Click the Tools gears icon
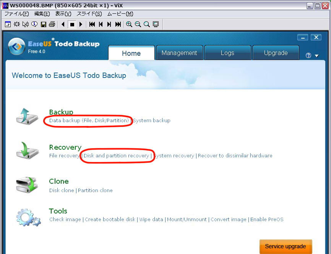 tap(28, 217)
